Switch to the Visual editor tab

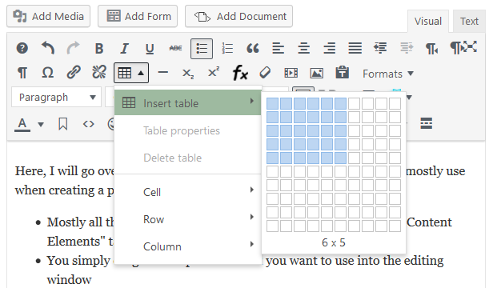click(428, 22)
